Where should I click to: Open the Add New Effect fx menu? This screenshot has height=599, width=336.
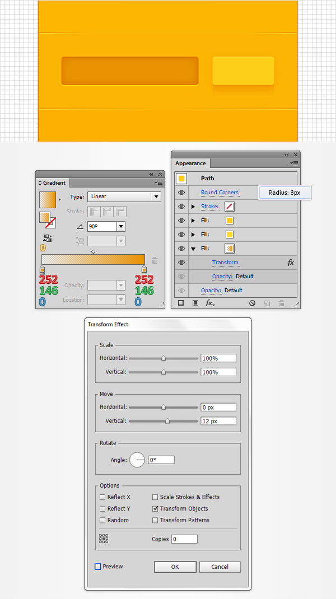point(210,303)
